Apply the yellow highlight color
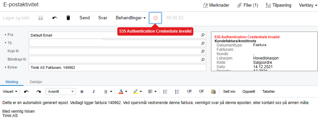 [x=136, y=91]
